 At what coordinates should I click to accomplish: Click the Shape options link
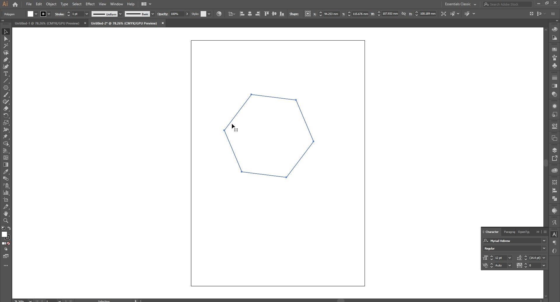294,14
